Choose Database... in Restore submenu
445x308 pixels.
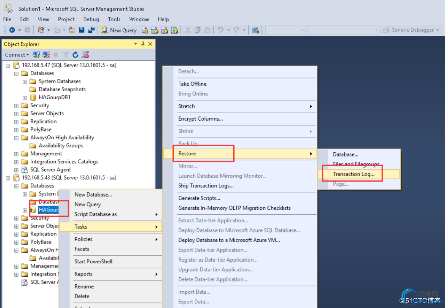click(x=359, y=154)
